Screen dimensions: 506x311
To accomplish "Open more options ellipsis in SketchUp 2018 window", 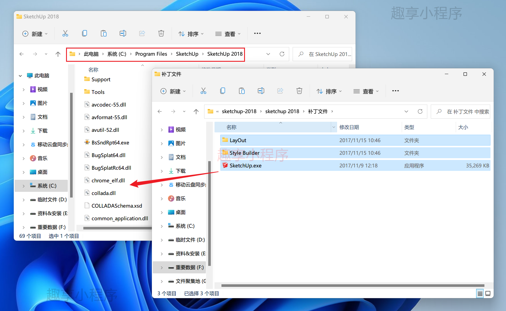I will (x=257, y=33).
